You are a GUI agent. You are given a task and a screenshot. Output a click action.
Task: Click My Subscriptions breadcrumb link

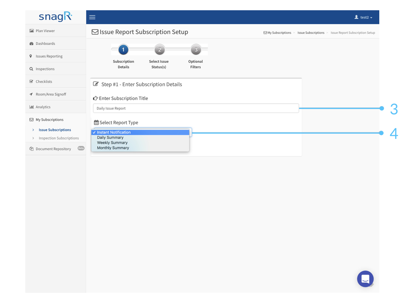(277, 33)
